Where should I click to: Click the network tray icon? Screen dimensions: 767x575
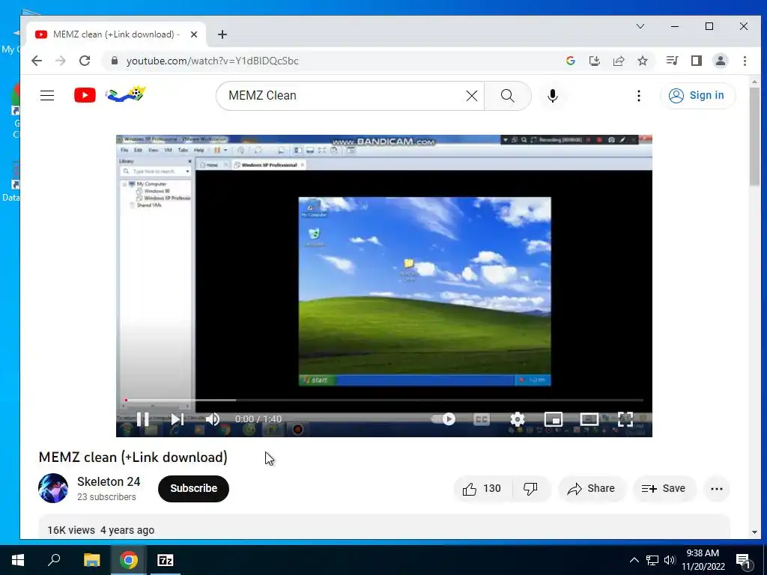tap(652, 560)
